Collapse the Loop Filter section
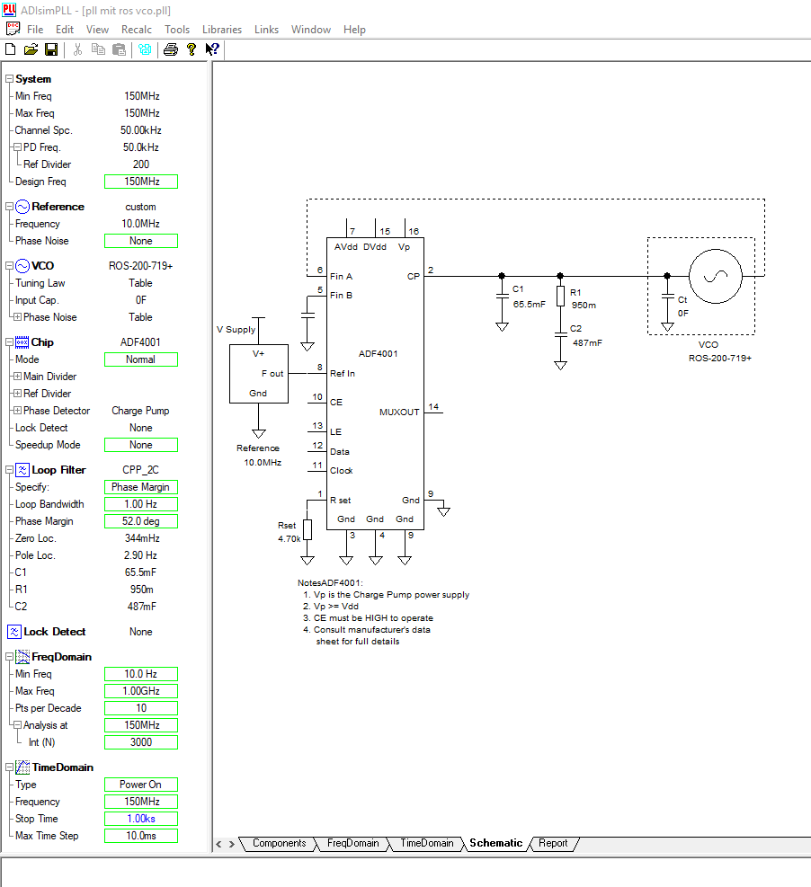Viewport: 811px width, 887px height. coord(9,470)
